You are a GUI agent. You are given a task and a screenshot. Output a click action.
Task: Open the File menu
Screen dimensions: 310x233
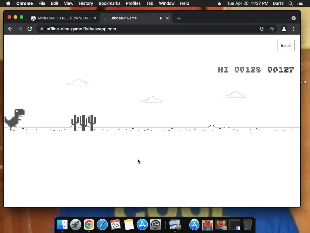42,3
